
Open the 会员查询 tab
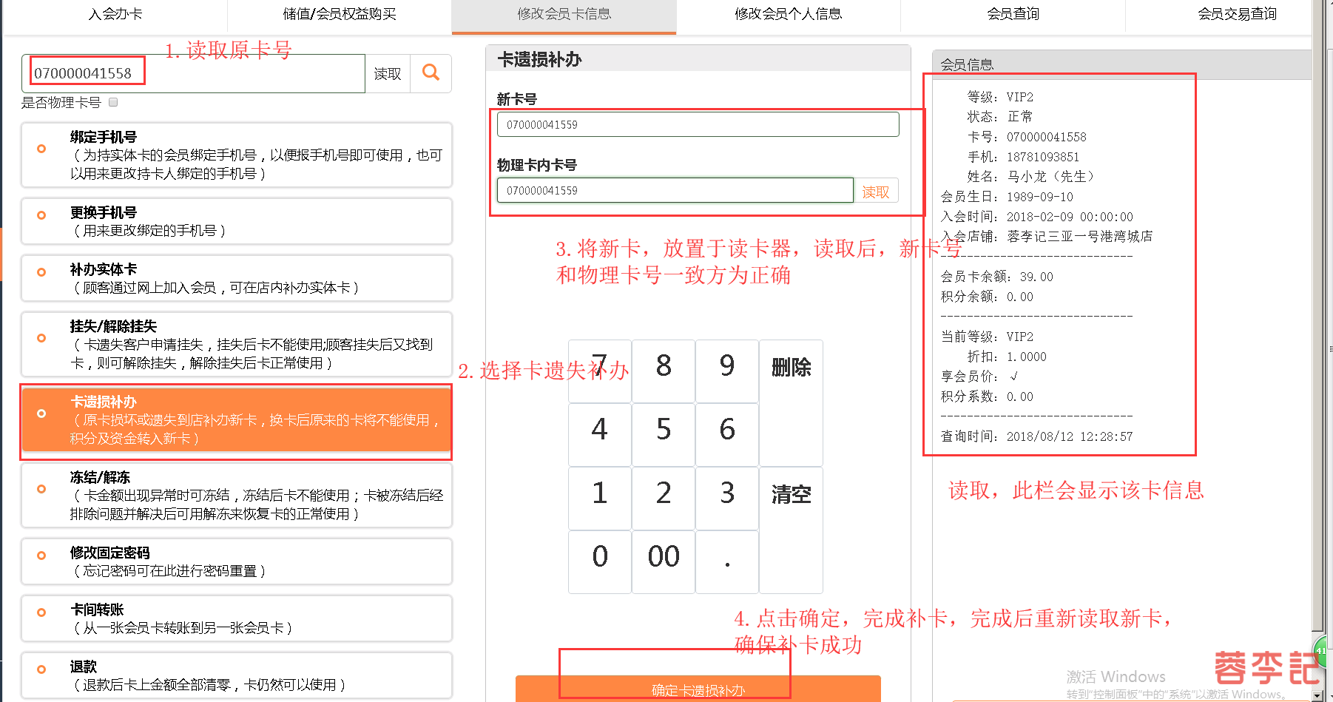pyautogui.click(x=1013, y=14)
